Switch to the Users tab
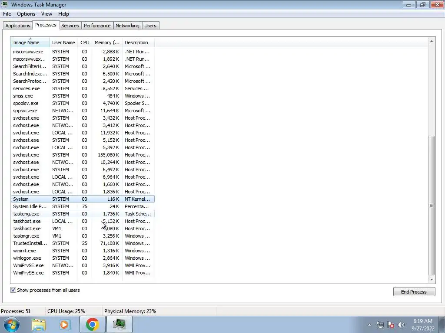This screenshot has height=333, width=445. click(x=150, y=26)
